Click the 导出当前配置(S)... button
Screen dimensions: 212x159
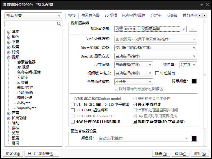(x=42, y=154)
